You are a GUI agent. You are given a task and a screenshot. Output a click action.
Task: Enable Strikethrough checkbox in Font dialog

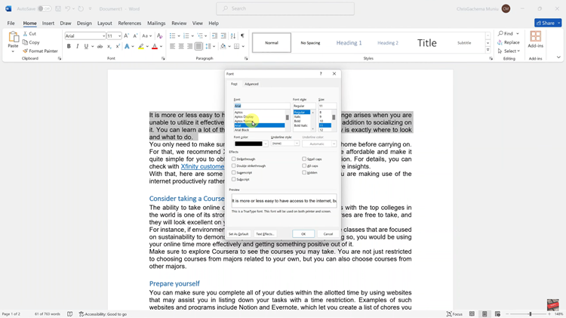click(233, 159)
